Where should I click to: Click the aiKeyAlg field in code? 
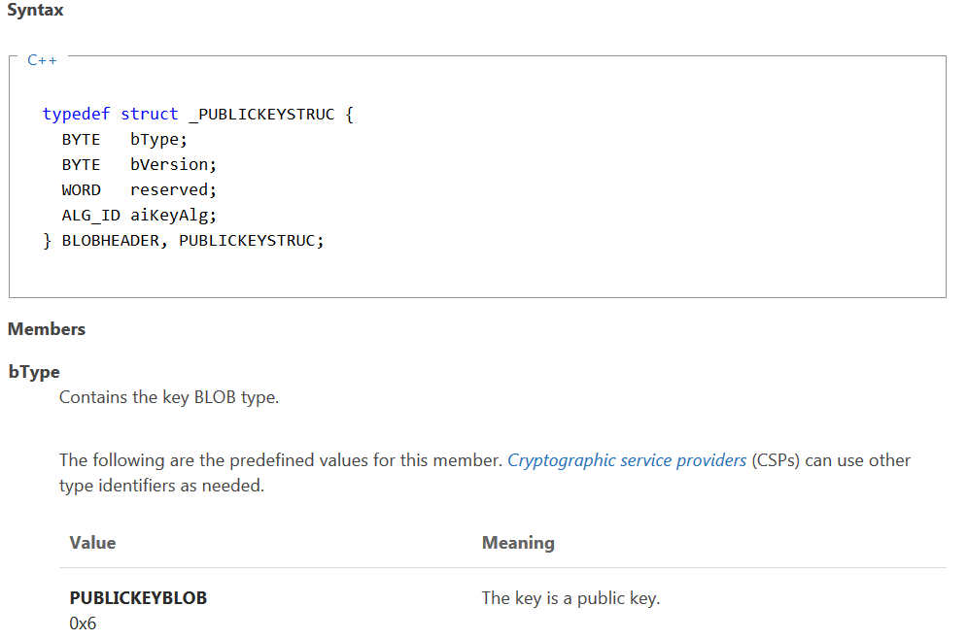[x=173, y=216]
